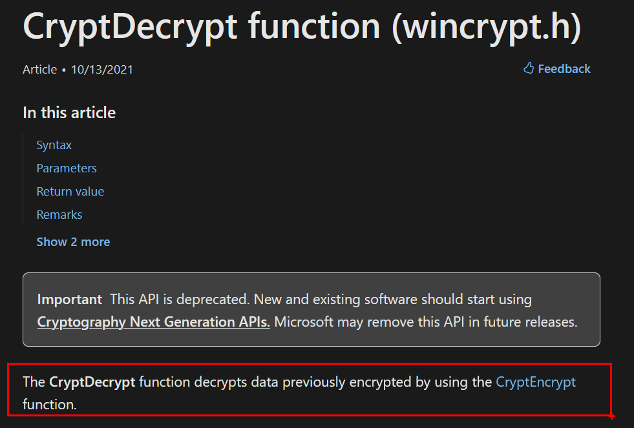Expand the Show 2 more list
634x428 pixels.
[x=73, y=242]
